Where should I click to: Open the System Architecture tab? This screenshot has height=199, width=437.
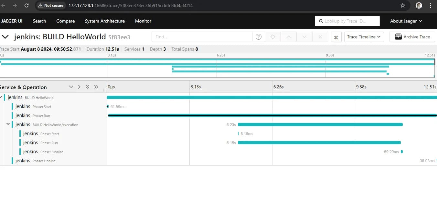(x=105, y=21)
